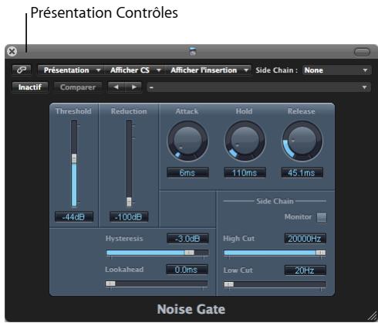Click the Side Chain section label
Screen dimensions: 378x323
click(275, 201)
